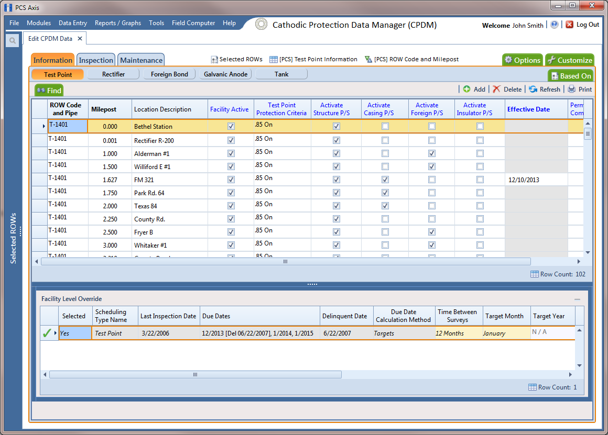
Task: Click the search magnifier icon
Action: (x=13, y=40)
